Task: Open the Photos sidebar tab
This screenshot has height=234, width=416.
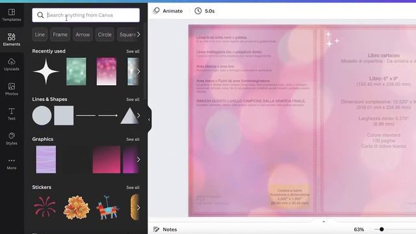Action: (x=12, y=89)
